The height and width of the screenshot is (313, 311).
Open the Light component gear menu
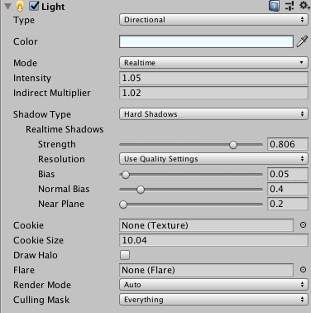tap(304, 5)
